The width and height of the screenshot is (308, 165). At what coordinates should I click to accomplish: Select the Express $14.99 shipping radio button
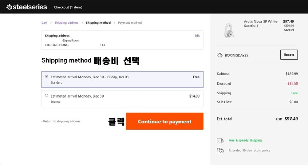tap(47, 95)
